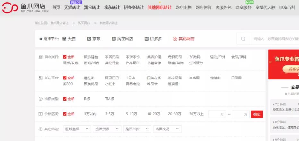
Task: Filter by 家居用品 category
Action: click(112, 57)
